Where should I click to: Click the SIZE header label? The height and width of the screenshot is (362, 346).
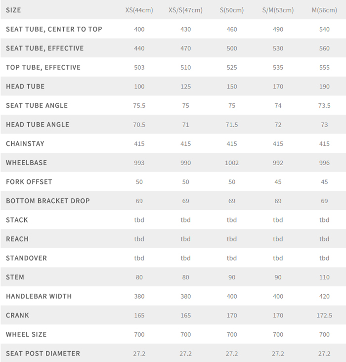[x=13, y=10]
